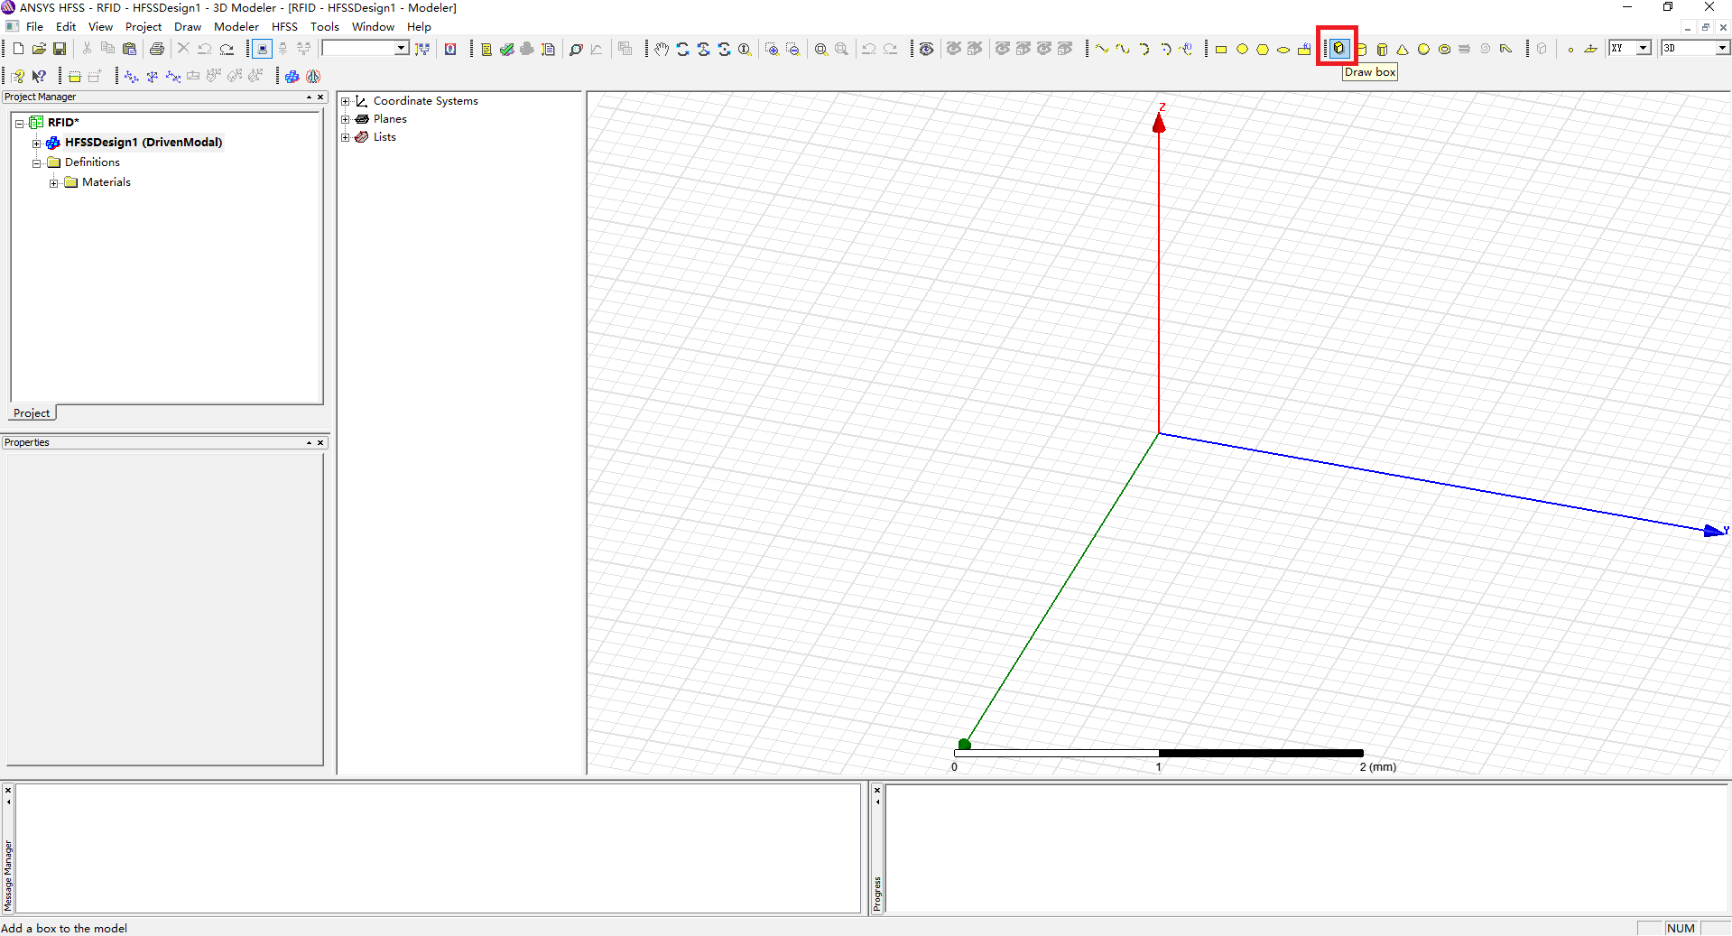Create a new project file
The width and height of the screenshot is (1732, 936).
tap(18, 49)
